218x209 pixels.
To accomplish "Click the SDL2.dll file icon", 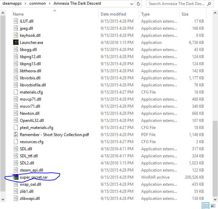I will pyautogui.click(x=16, y=163).
